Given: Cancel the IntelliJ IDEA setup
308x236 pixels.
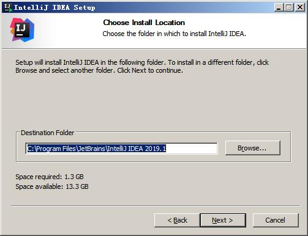Looking at the screenshot, I should click(276, 220).
